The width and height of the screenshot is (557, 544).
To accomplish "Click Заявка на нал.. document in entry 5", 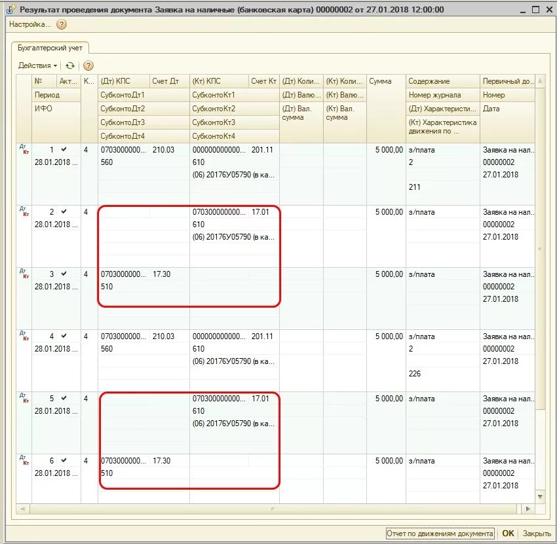I will 508,399.
